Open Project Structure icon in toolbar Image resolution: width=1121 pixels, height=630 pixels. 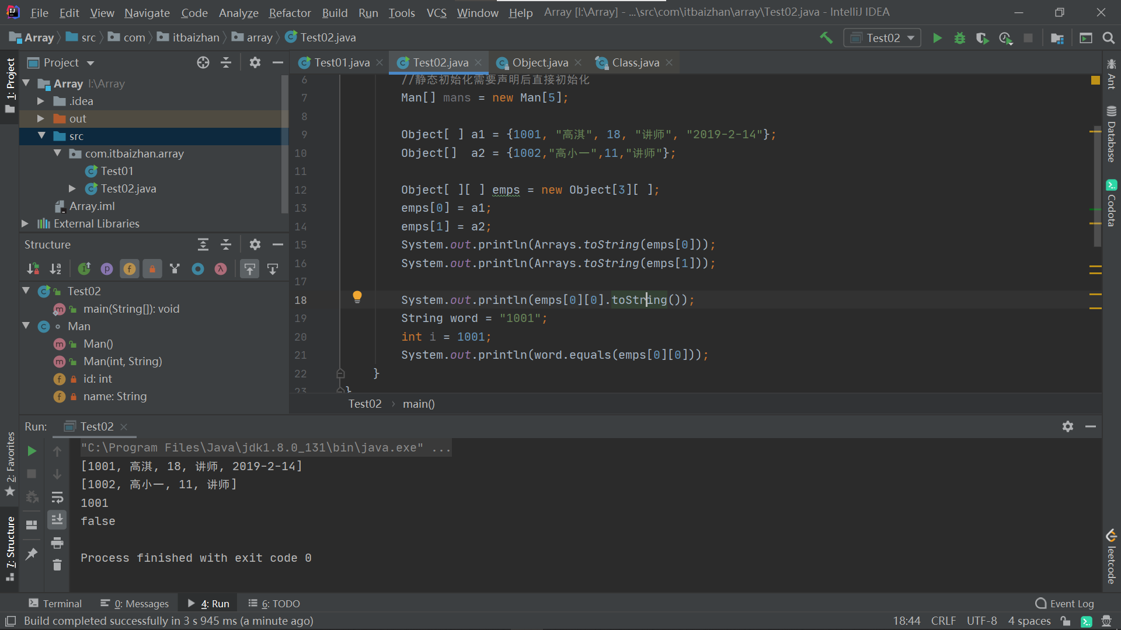[x=1057, y=38]
